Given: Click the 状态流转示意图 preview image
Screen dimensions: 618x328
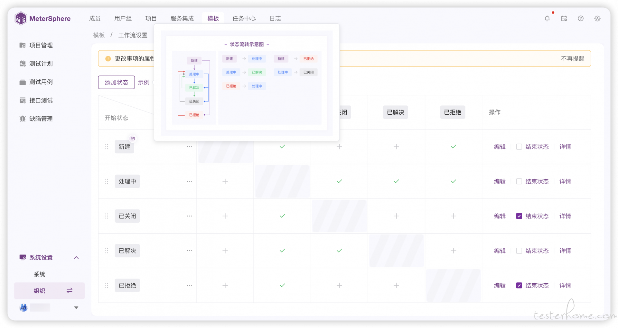Looking at the screenshot, I should point(247,83).
